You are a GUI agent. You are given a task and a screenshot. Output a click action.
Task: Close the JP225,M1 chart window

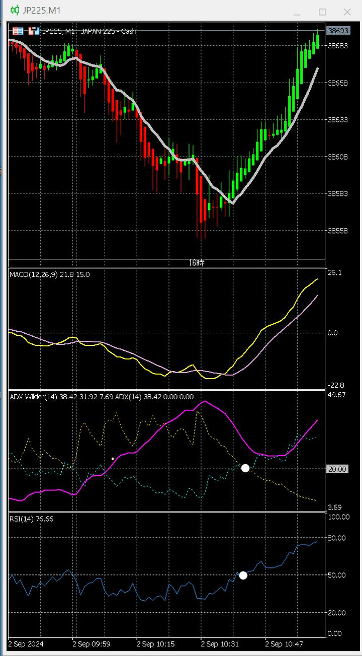coord(347,12)
